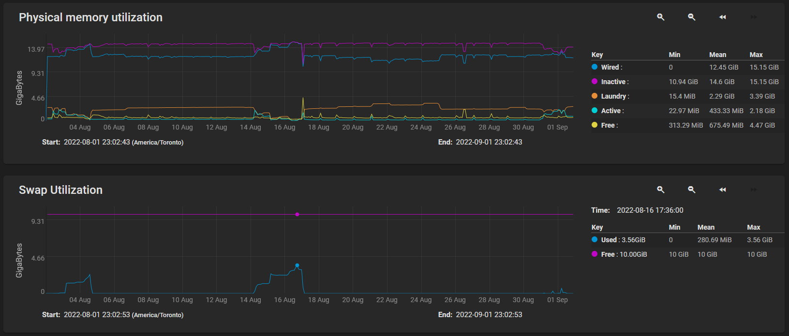Select the Active legend entry
The height and width of the screenshot is (336, 789).
click(612, 111)
